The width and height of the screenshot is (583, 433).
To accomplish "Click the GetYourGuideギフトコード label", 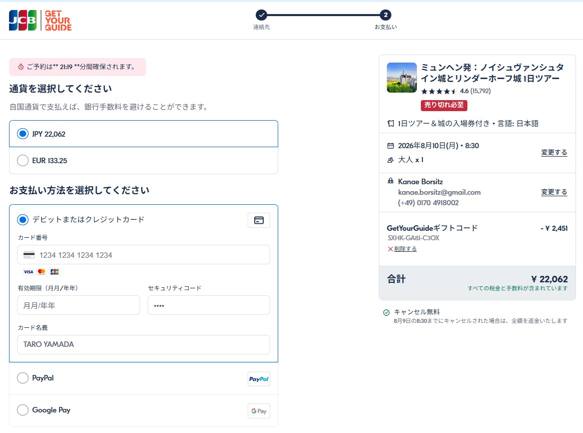I will pos(432,228).
